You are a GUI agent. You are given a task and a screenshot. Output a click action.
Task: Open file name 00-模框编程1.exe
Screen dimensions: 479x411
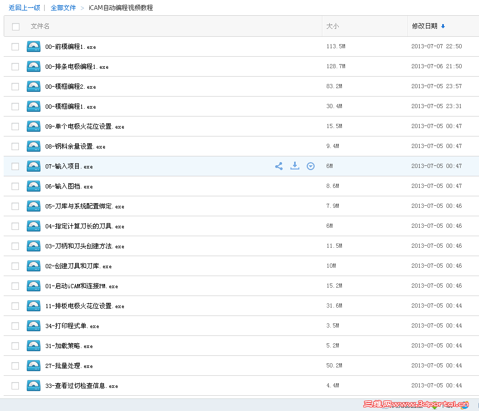pyautogui.click(x=70, y=107)
